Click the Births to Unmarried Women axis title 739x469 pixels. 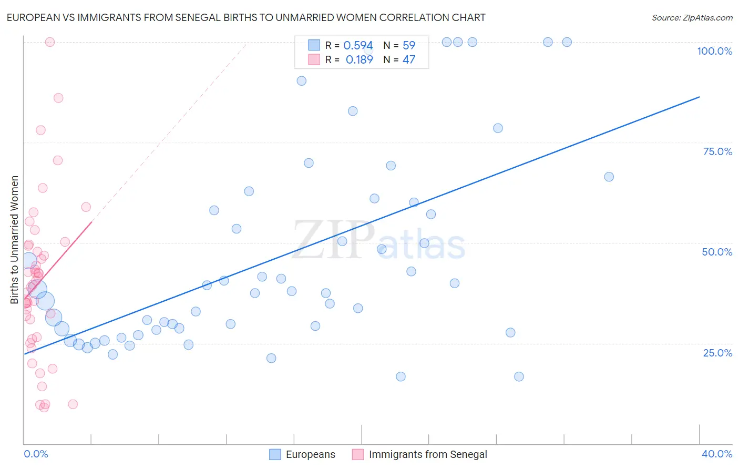(14, 240)
